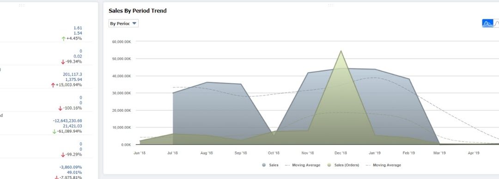The image size is (499, 179).
Task: Switch to the line chart view icon
Action: [x=496, y=23]
